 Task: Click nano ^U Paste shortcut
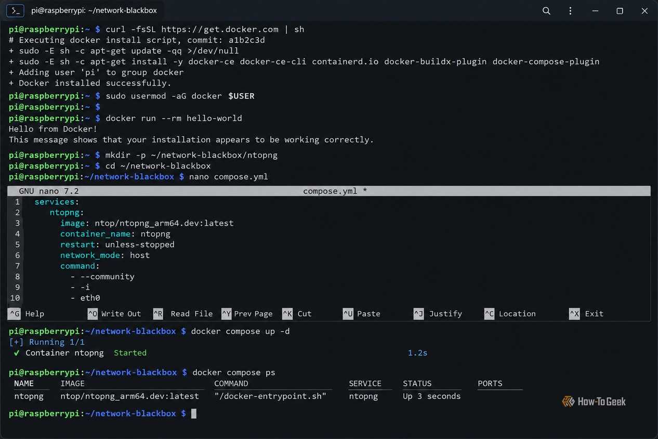click(x=362, y=314)
